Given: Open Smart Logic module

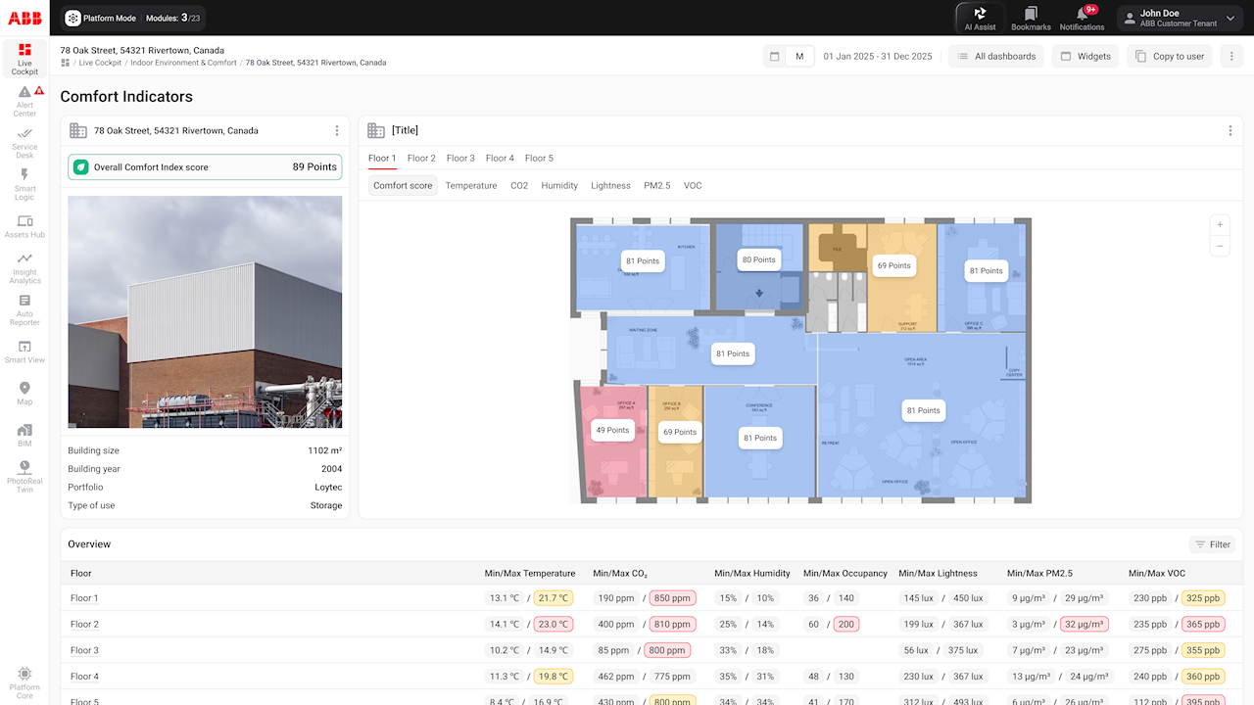Looking at the screenshot, I should point(24,184).
